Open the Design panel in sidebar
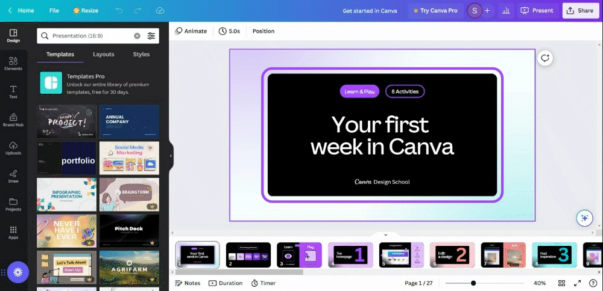The image size is (603, 291). 13,35
